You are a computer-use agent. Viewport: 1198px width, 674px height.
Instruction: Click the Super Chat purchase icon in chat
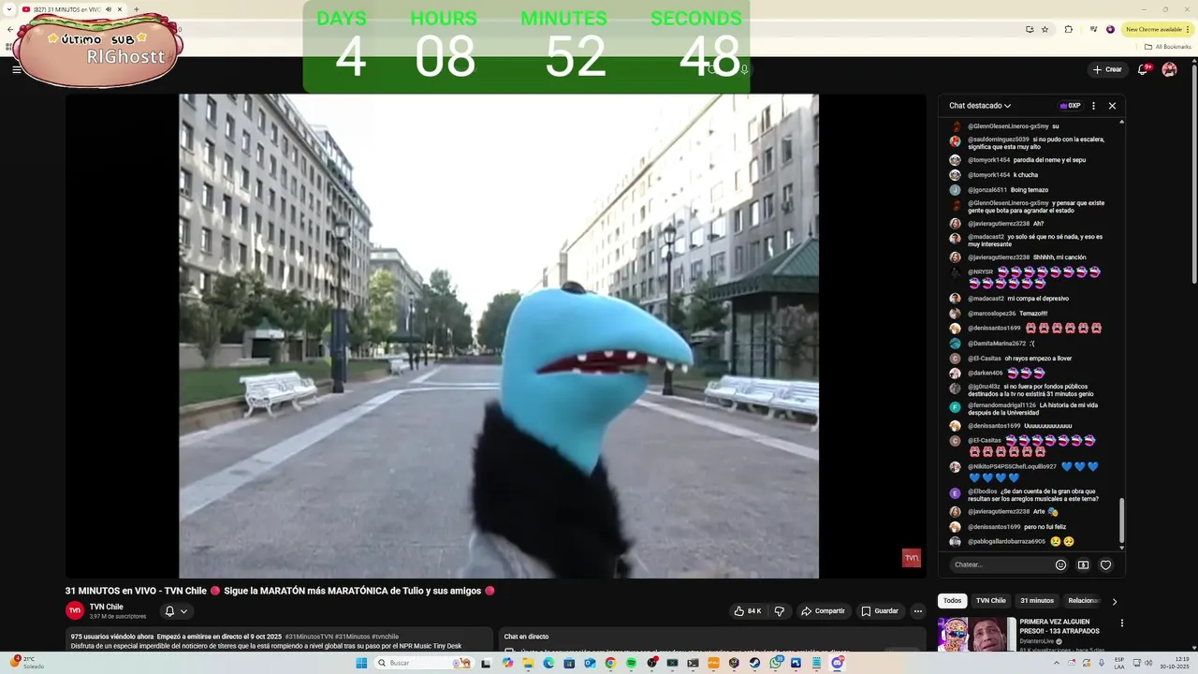1083,564
